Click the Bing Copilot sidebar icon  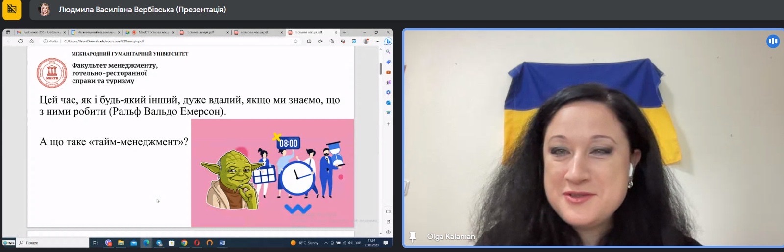(388, 42)
